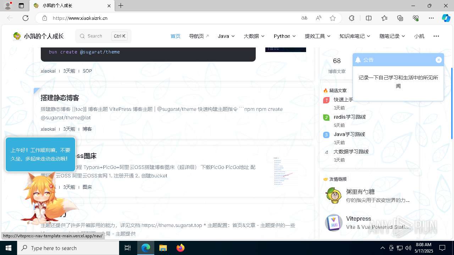Open the Notifications center icon
The height and width of the screenshot is (255, 454).
coord(442,248)
